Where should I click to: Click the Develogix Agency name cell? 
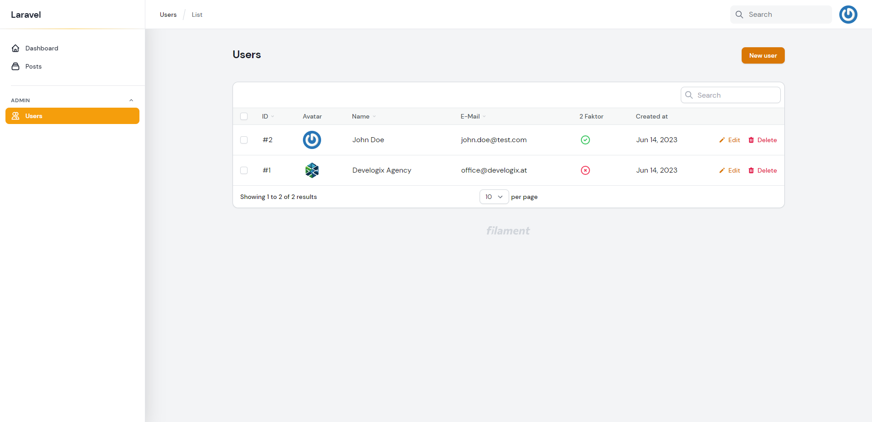click(x=381, y=170)
